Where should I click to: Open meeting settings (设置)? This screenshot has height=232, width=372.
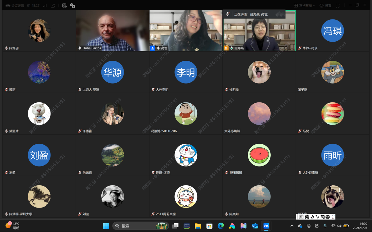(325, 6)
